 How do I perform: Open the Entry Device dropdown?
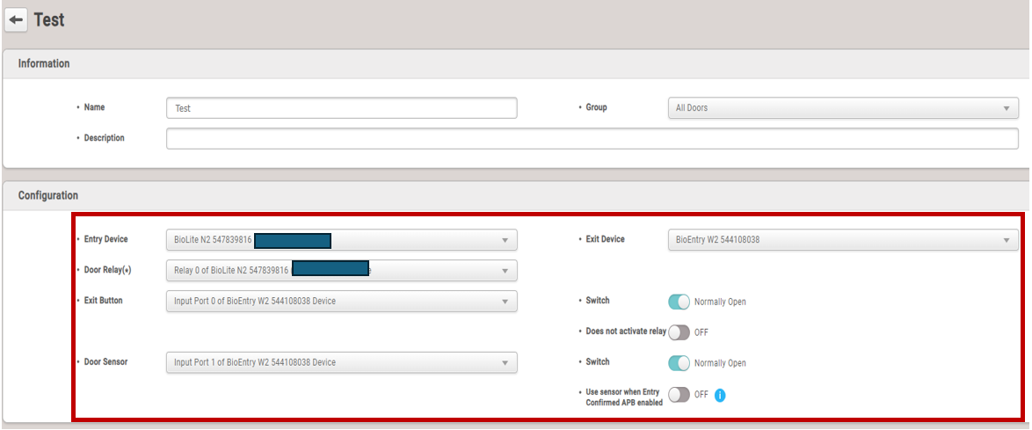pyautogui.click(x=341, y=240)
